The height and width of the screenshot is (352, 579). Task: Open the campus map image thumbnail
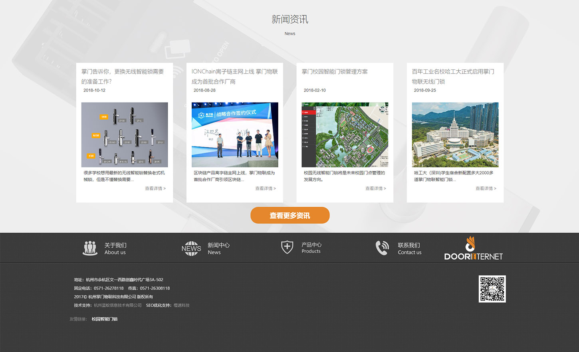tap(345, 135)
